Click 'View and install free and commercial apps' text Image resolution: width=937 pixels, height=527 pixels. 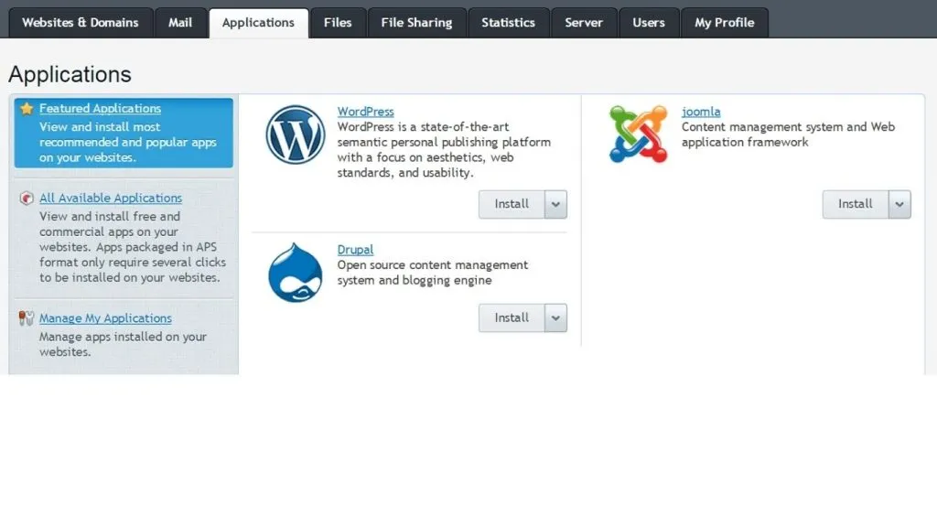[x=133, y=247]
